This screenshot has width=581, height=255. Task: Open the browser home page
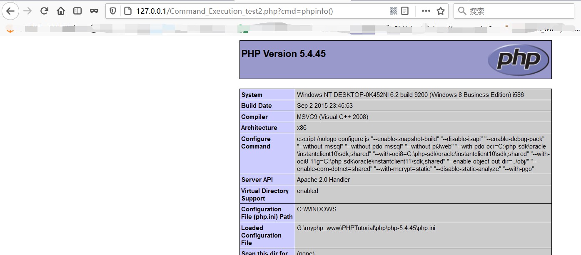pos(61,11)
